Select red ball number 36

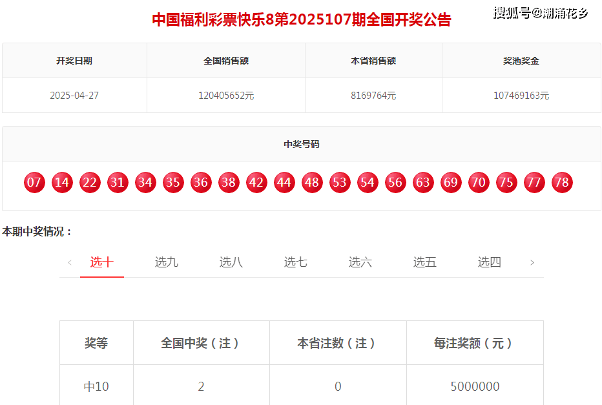coord(201,182)
